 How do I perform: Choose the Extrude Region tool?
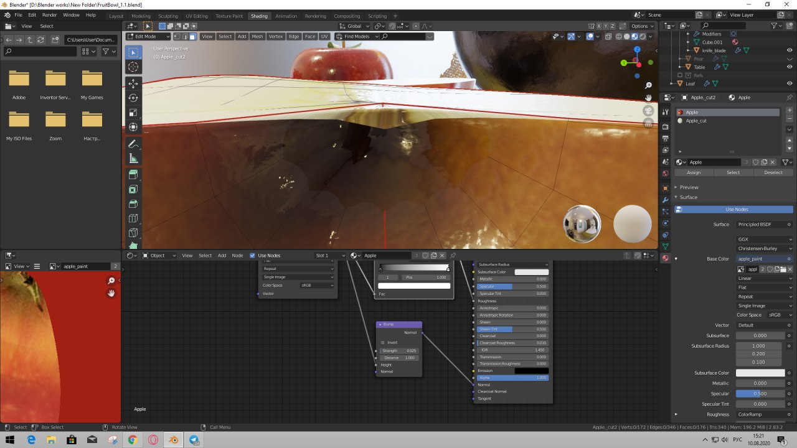click(x=133, y=175)
